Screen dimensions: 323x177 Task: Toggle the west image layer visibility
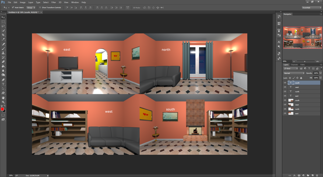click(x=285, y=105)
